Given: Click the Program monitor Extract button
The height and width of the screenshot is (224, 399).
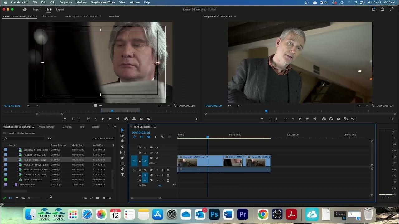Looking at the screenshot, I should click(x=331, y=119).
